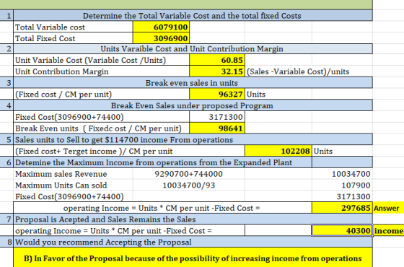Screen dimensions: 404x267
Task: Select the operating income value 297685
Action: (x=342, y=208)
